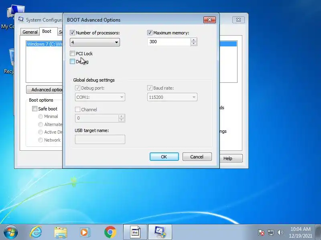Close the BOOT Advanced Options dialog

(209, 20)
